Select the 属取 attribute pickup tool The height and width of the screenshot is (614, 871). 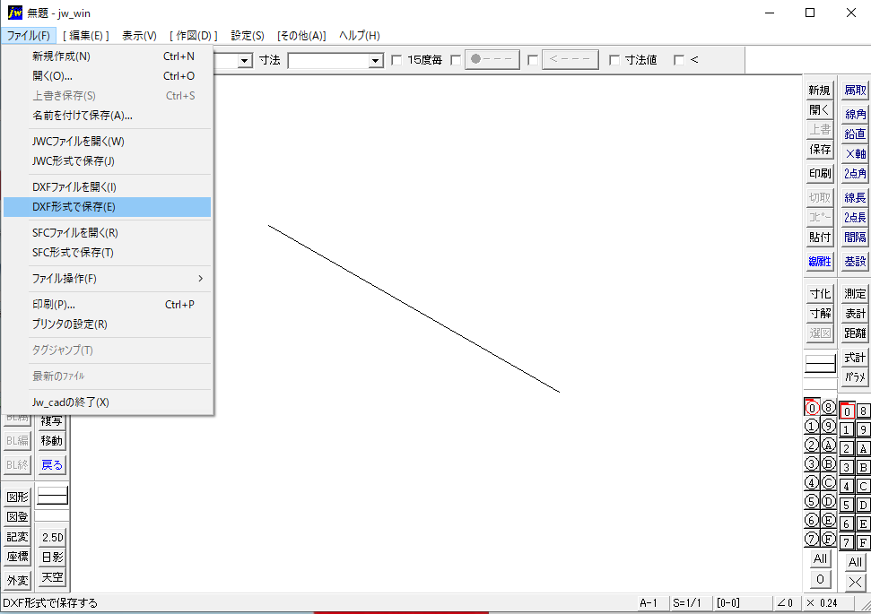pos(855,90)
